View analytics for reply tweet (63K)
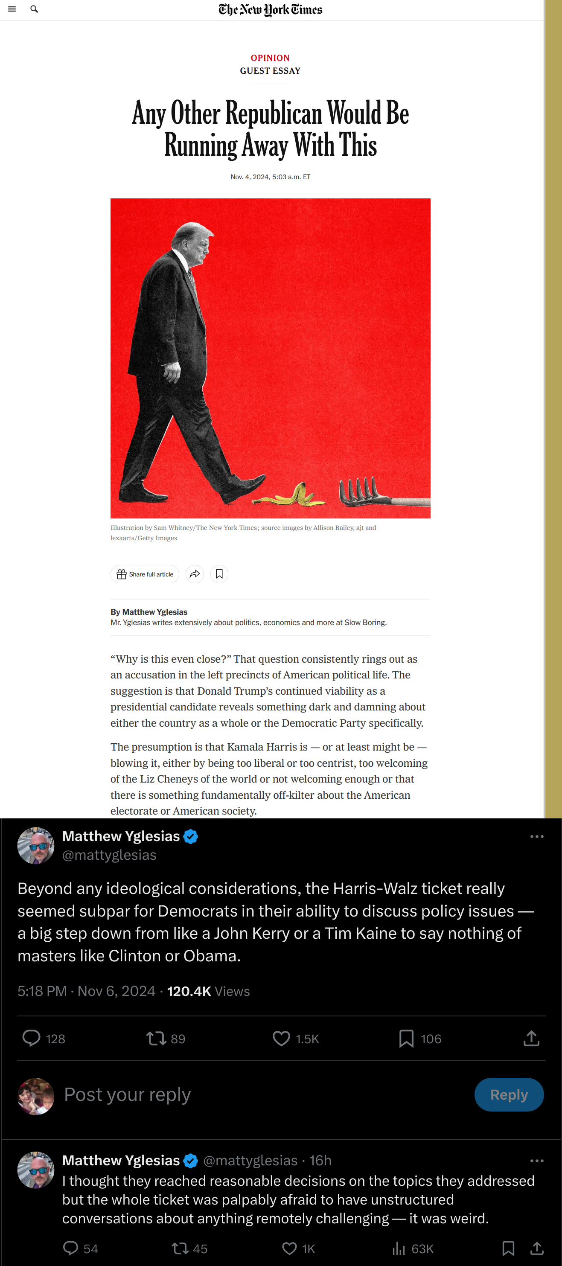This screenshot has height=1266, width=562. click(413, 1249)
